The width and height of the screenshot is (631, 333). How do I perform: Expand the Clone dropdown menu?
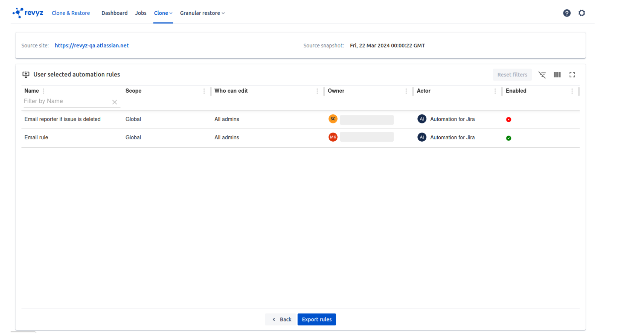(x=163, y=13)
